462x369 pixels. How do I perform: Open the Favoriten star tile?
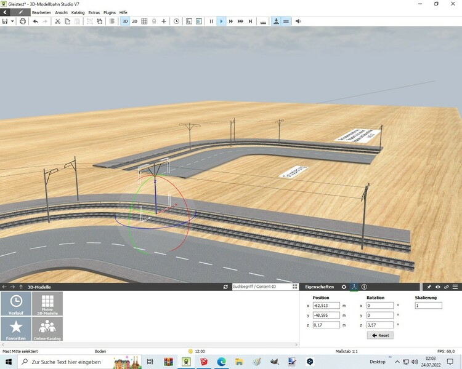tap(16, 328)
